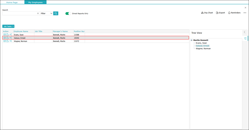The image size is (249, 130).
Task: Open the more options ellipsis menu
Action: [x=245, y=13]
